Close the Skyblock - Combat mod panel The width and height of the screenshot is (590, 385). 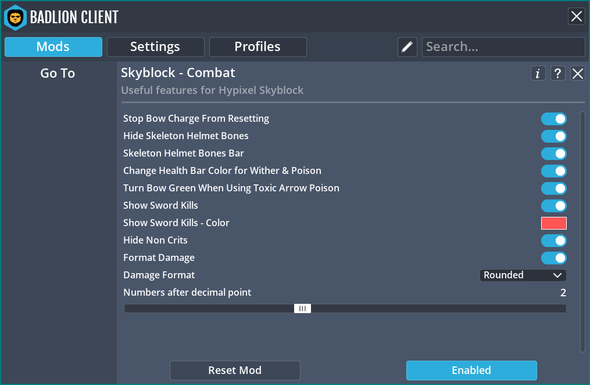578,73
